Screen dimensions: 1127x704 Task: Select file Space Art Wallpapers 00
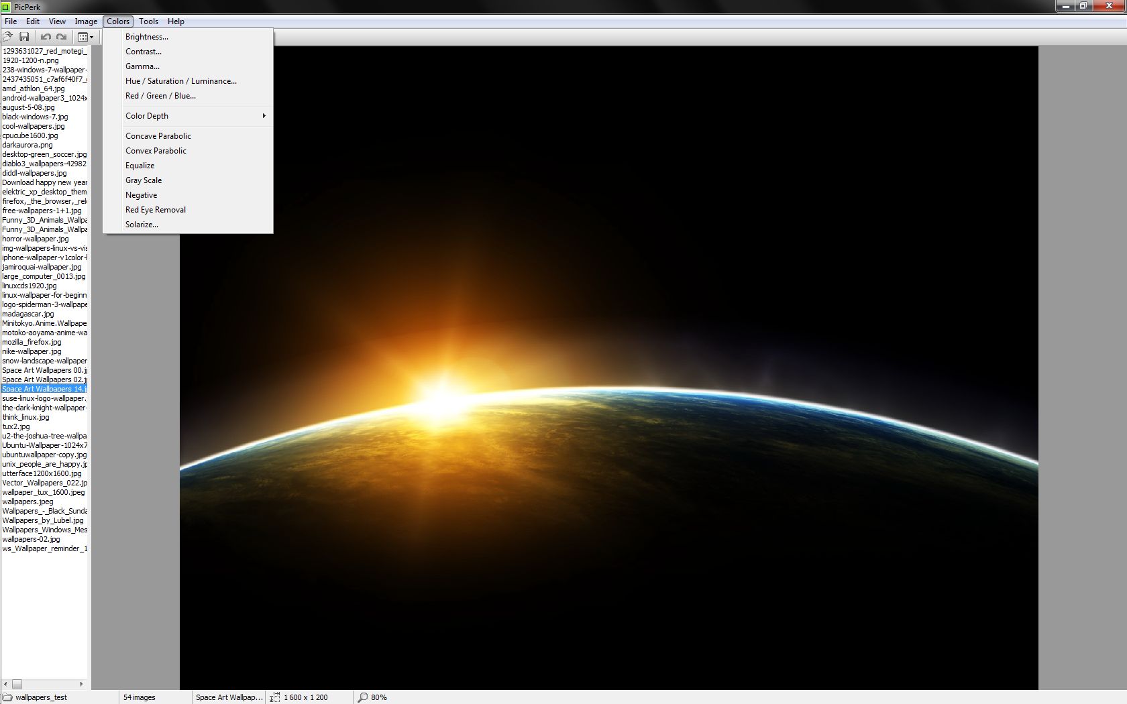(x=44, y=370)
